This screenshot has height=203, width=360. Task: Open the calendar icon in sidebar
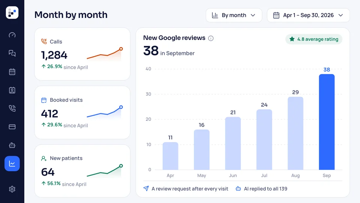tap(12, 72)
